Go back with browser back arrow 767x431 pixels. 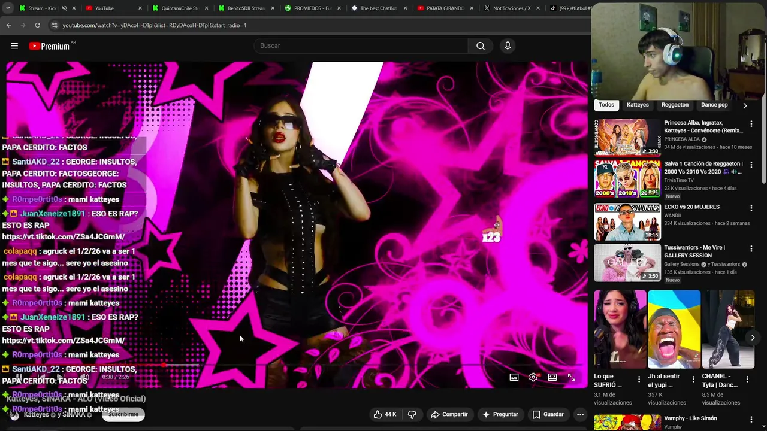pos(8,25)
